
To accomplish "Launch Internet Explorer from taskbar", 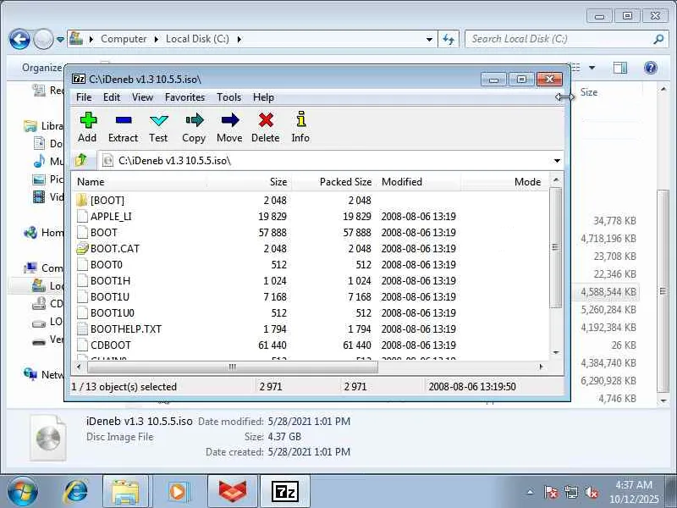I will 76,492.
